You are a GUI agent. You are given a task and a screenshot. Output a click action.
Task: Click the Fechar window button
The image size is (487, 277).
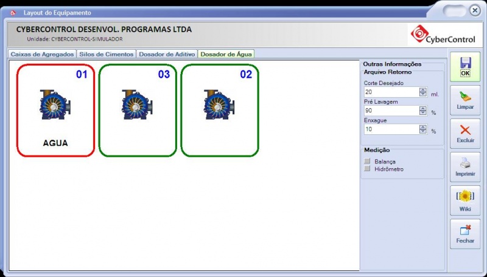[x=465, y=234]
